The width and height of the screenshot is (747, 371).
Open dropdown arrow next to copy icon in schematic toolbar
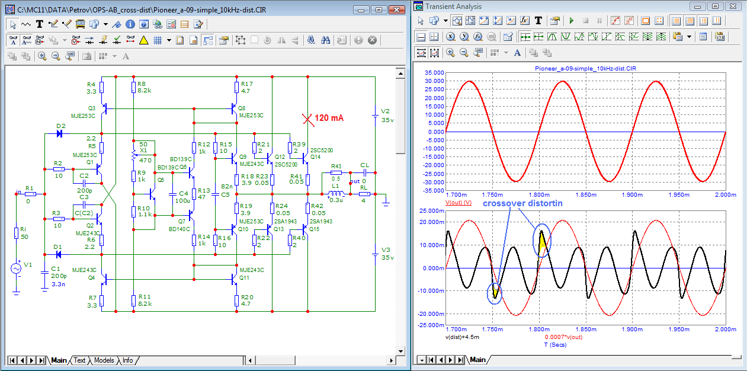[x=105, y=24]
